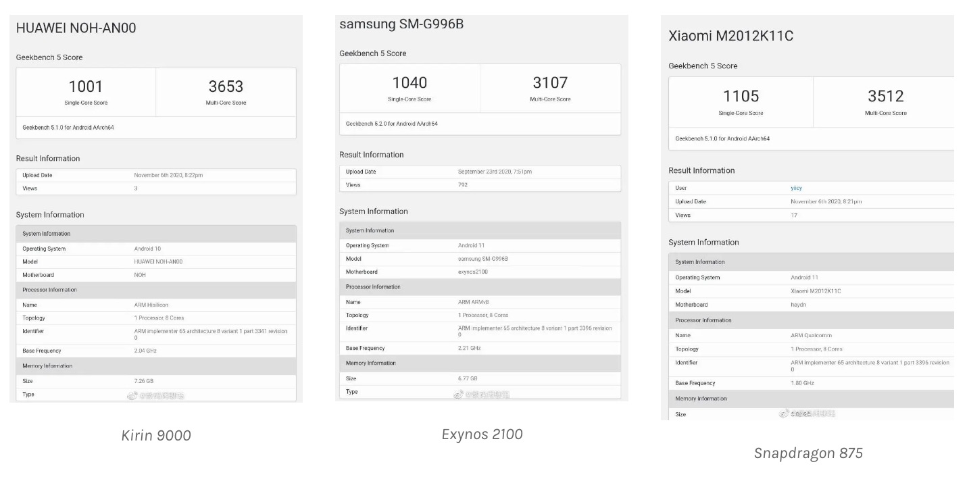Click base frequency 2.04 GHz

coord(145,351)
